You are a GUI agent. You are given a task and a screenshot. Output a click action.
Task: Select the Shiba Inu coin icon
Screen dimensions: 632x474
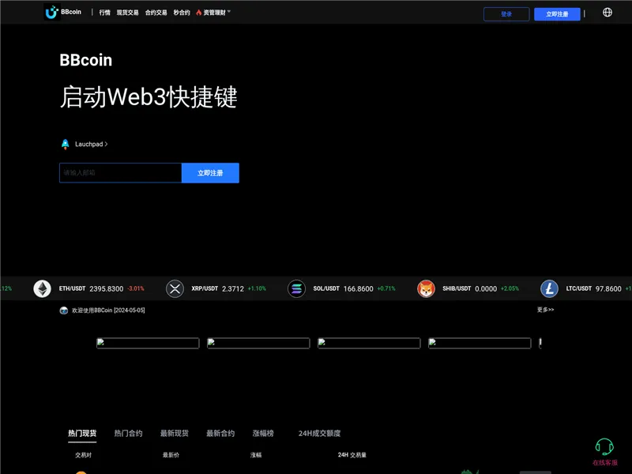point(426,288)
